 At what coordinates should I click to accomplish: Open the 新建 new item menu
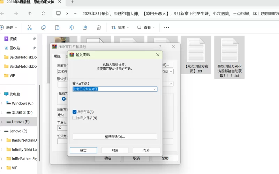click(8, 28)
